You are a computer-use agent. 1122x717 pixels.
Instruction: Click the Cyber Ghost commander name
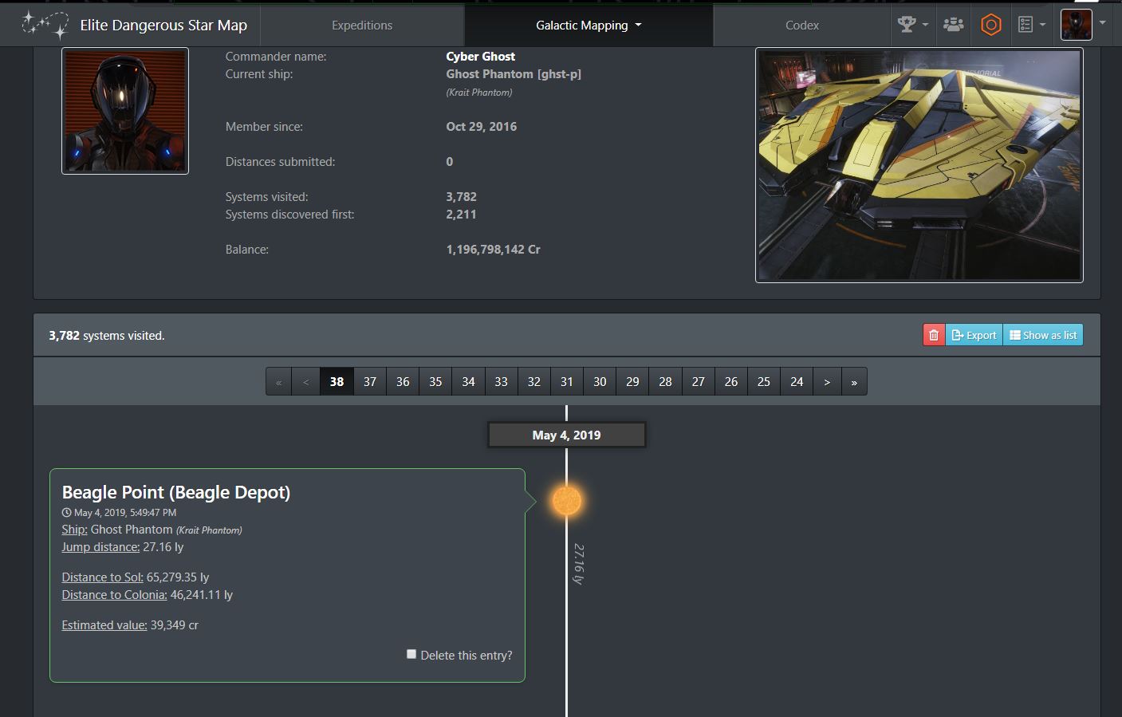point(480,56)
